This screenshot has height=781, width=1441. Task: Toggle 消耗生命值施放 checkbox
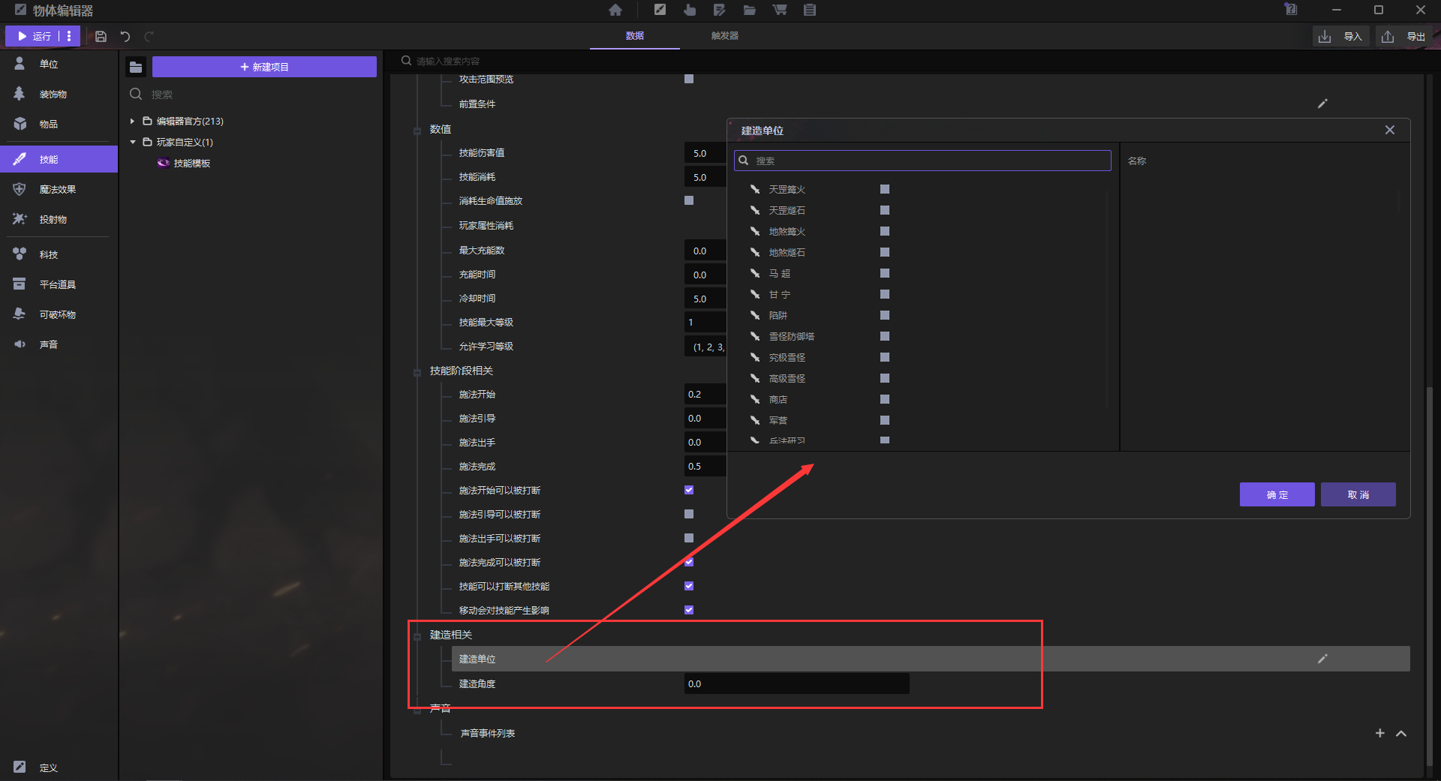(x=689, y=200)
